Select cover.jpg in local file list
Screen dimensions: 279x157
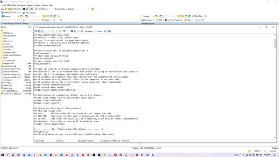(7, 82)
